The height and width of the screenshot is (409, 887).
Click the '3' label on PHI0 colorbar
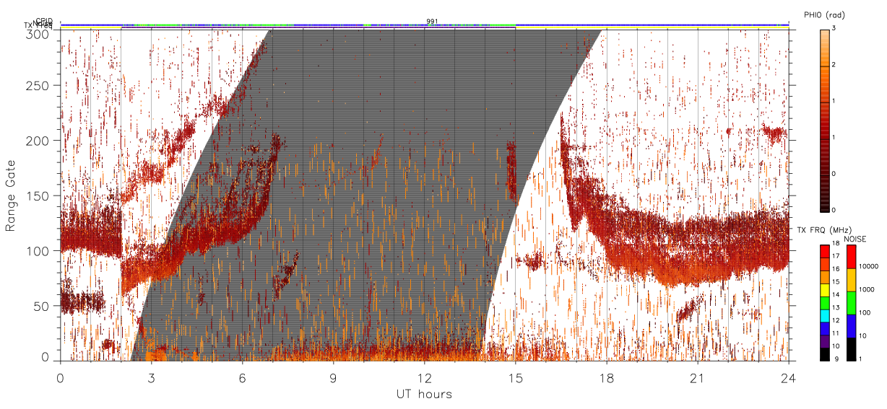(833, 28)
